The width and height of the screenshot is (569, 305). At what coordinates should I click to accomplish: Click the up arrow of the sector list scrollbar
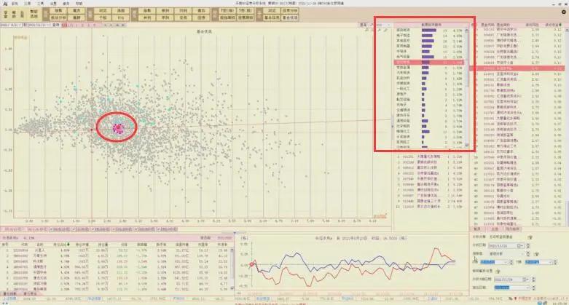click(466, 31)
